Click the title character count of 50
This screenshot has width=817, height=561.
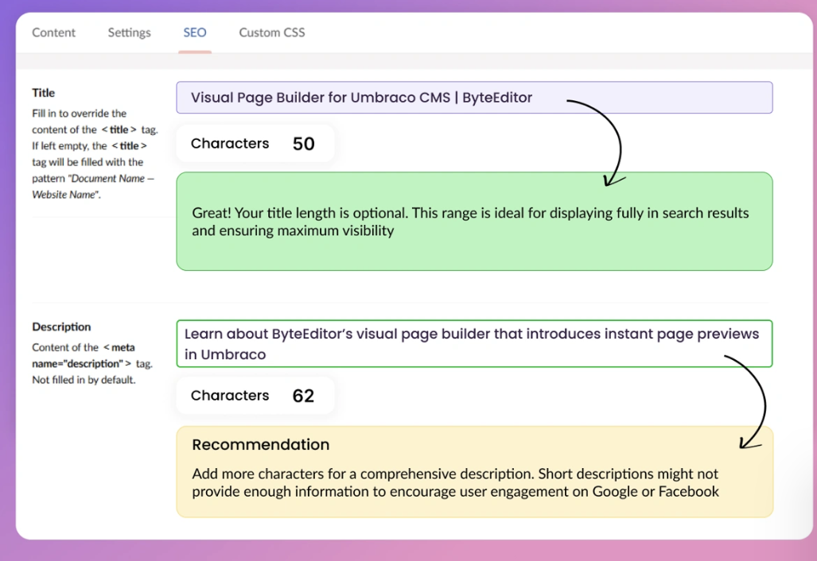coord(303,144)
